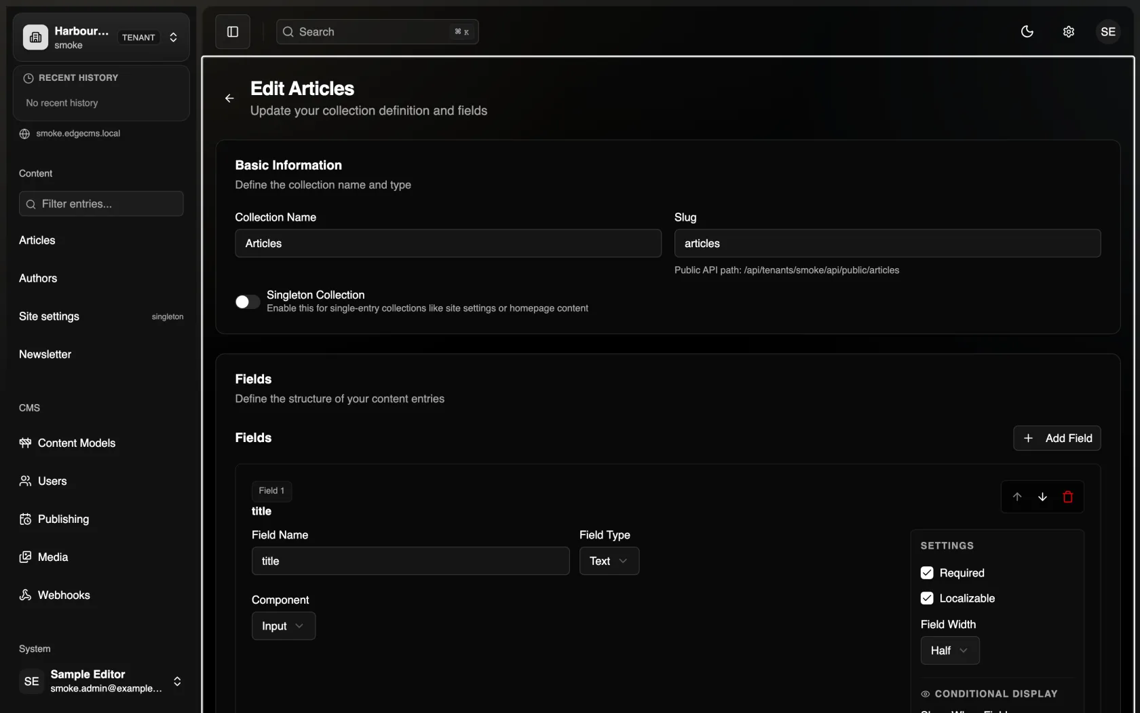
Task: Delete the title field with trash icon
Action: click(1068, 497)
